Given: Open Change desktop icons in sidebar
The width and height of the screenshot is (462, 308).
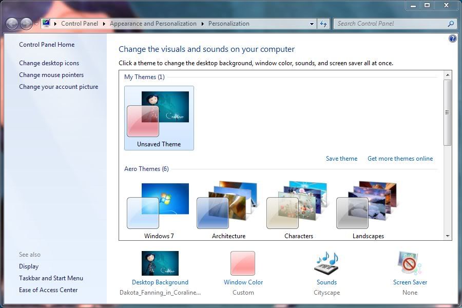Looking at the screenshot, I should point(49,63).
